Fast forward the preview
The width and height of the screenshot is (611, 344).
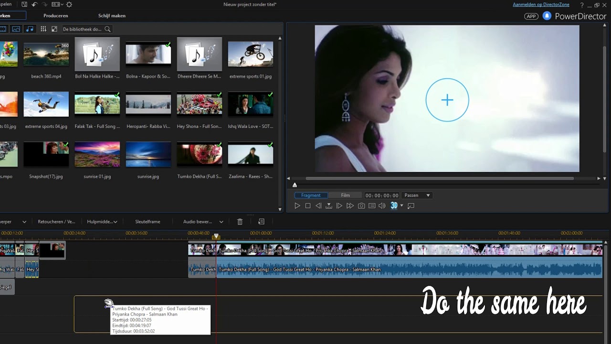click(350, 206)
